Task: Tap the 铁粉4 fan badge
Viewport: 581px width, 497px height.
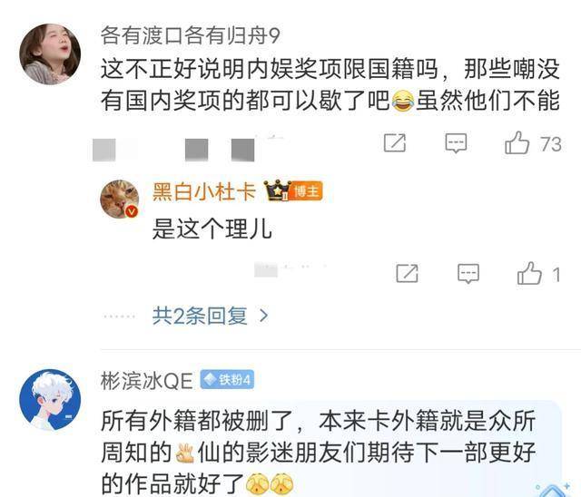Action: (x=227, y=380)
